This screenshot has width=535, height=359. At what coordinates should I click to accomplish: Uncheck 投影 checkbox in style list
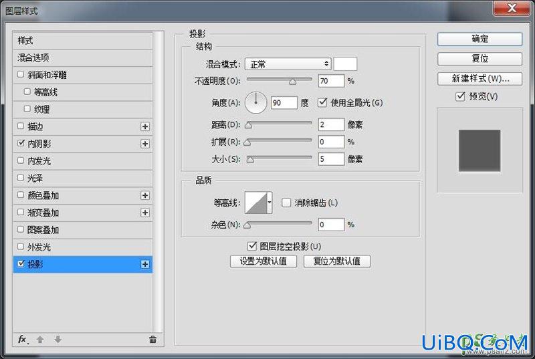coord(21,263)
